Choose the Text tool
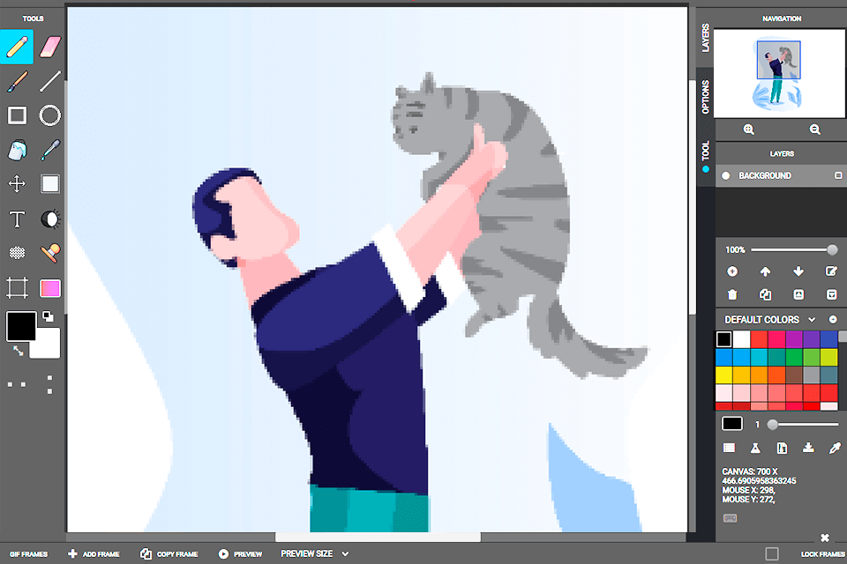Image resolution: width=847 pixels, height=564 pixels. 17,219
